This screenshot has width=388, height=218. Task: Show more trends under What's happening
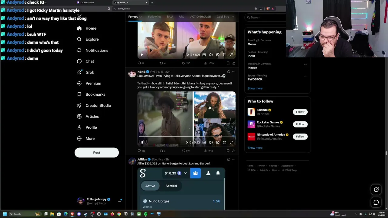255,88
